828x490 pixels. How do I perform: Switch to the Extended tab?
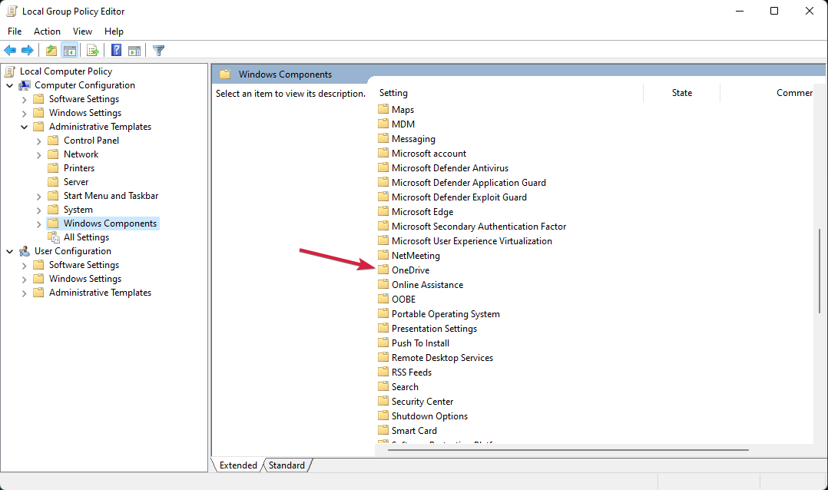pos(238,465)
